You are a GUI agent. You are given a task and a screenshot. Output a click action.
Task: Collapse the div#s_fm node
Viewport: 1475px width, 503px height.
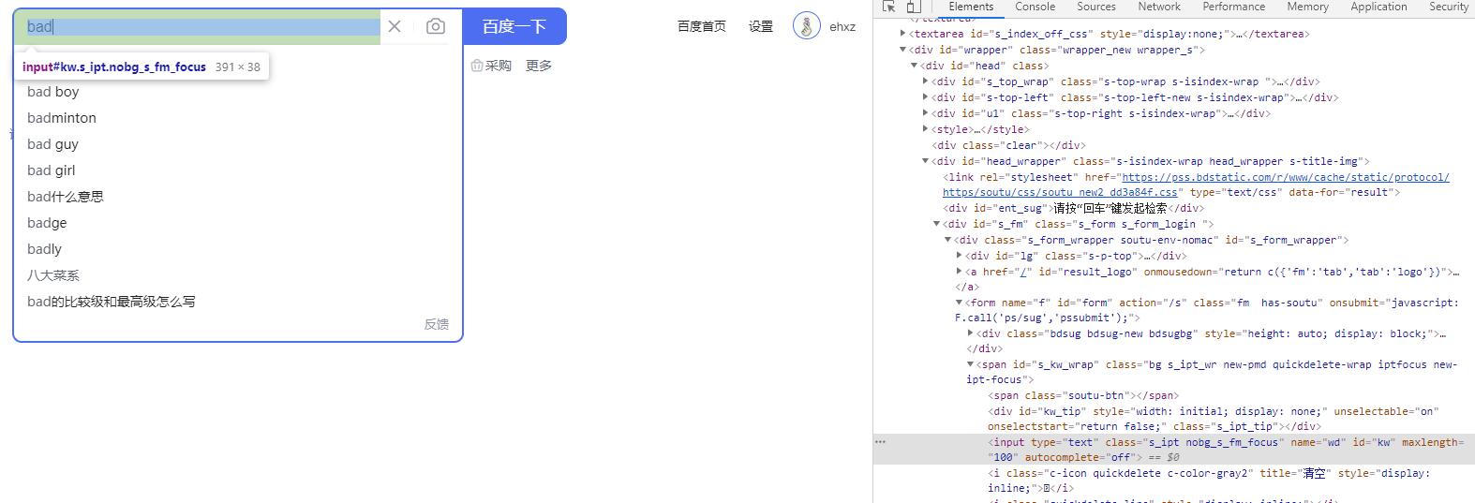click(937, 224)
